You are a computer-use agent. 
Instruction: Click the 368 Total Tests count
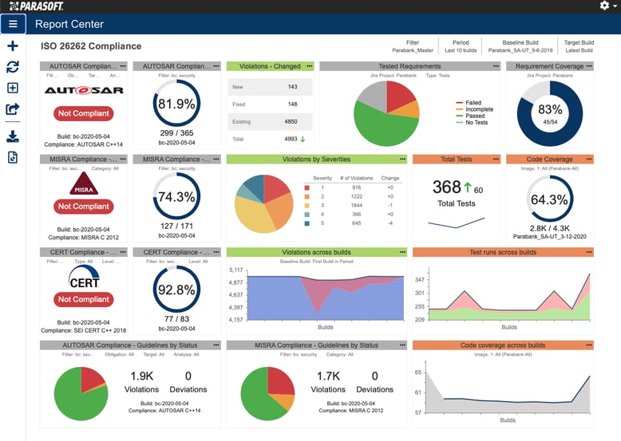[x=447, y=187]
